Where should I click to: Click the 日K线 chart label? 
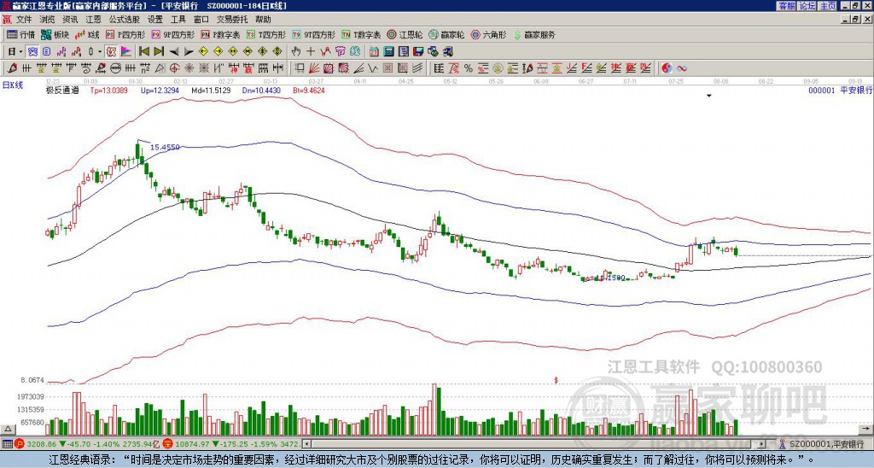pyautogui.click(x=14, y=85)
